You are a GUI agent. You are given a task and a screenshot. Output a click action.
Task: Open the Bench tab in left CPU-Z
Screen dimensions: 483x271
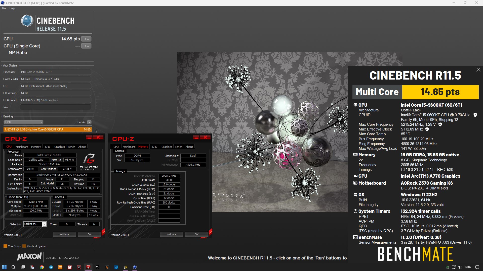coord(71,147)
